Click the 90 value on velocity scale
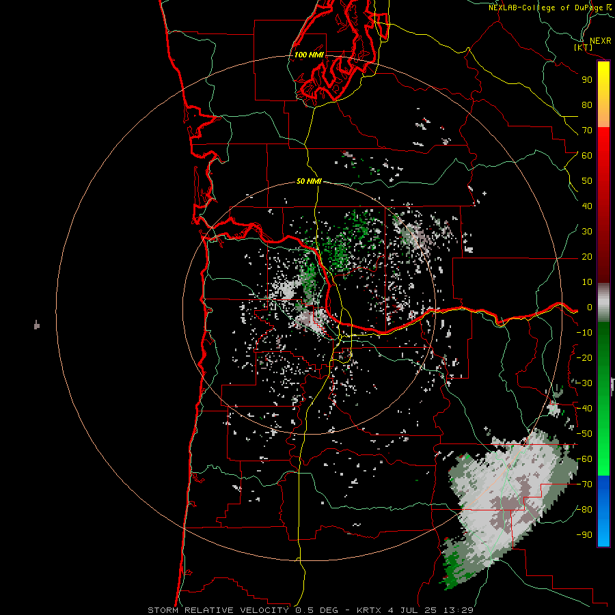Viewport: 615px width, 615px height. pos(587,80)
